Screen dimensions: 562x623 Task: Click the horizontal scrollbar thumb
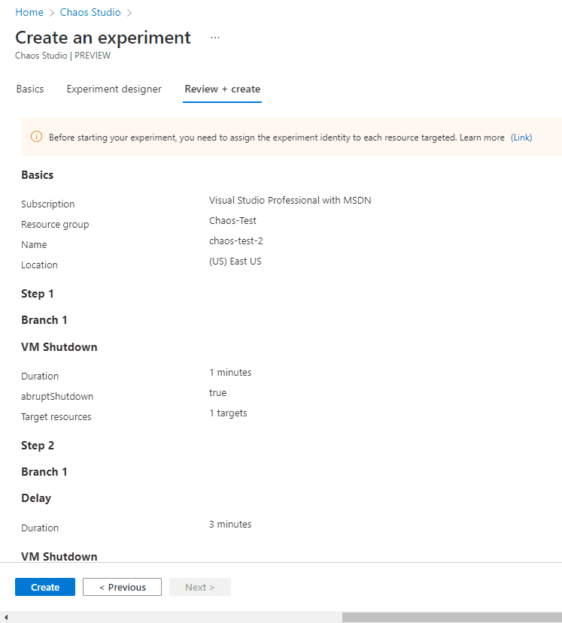point(452,617)
